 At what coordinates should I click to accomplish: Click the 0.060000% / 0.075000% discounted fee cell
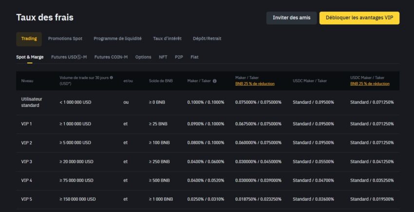coord(258,143)
